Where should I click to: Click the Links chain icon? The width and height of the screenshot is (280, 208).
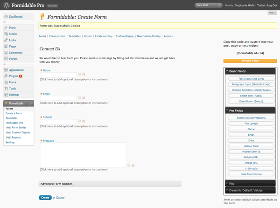6,40
